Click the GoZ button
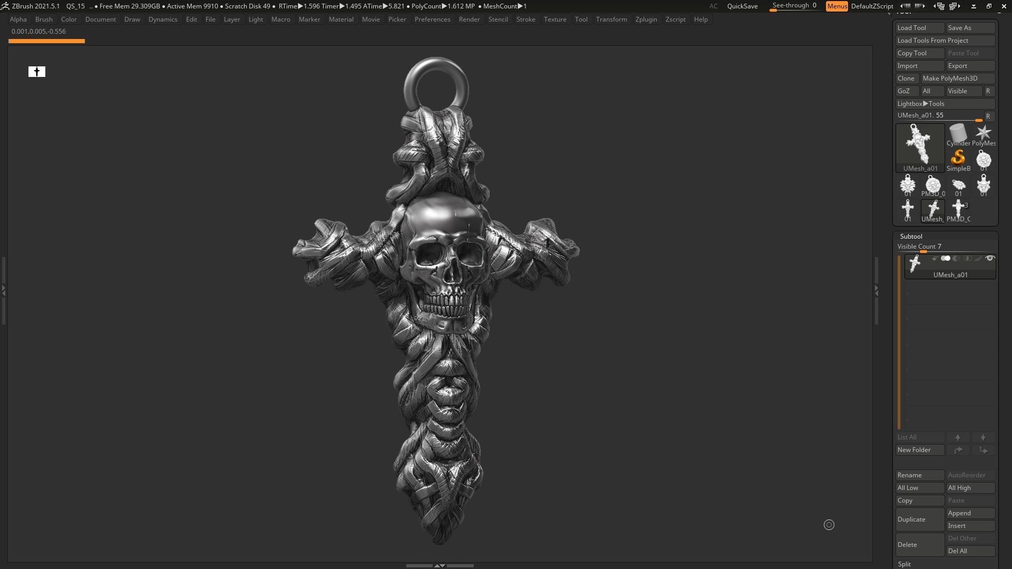 coord(908,91)
